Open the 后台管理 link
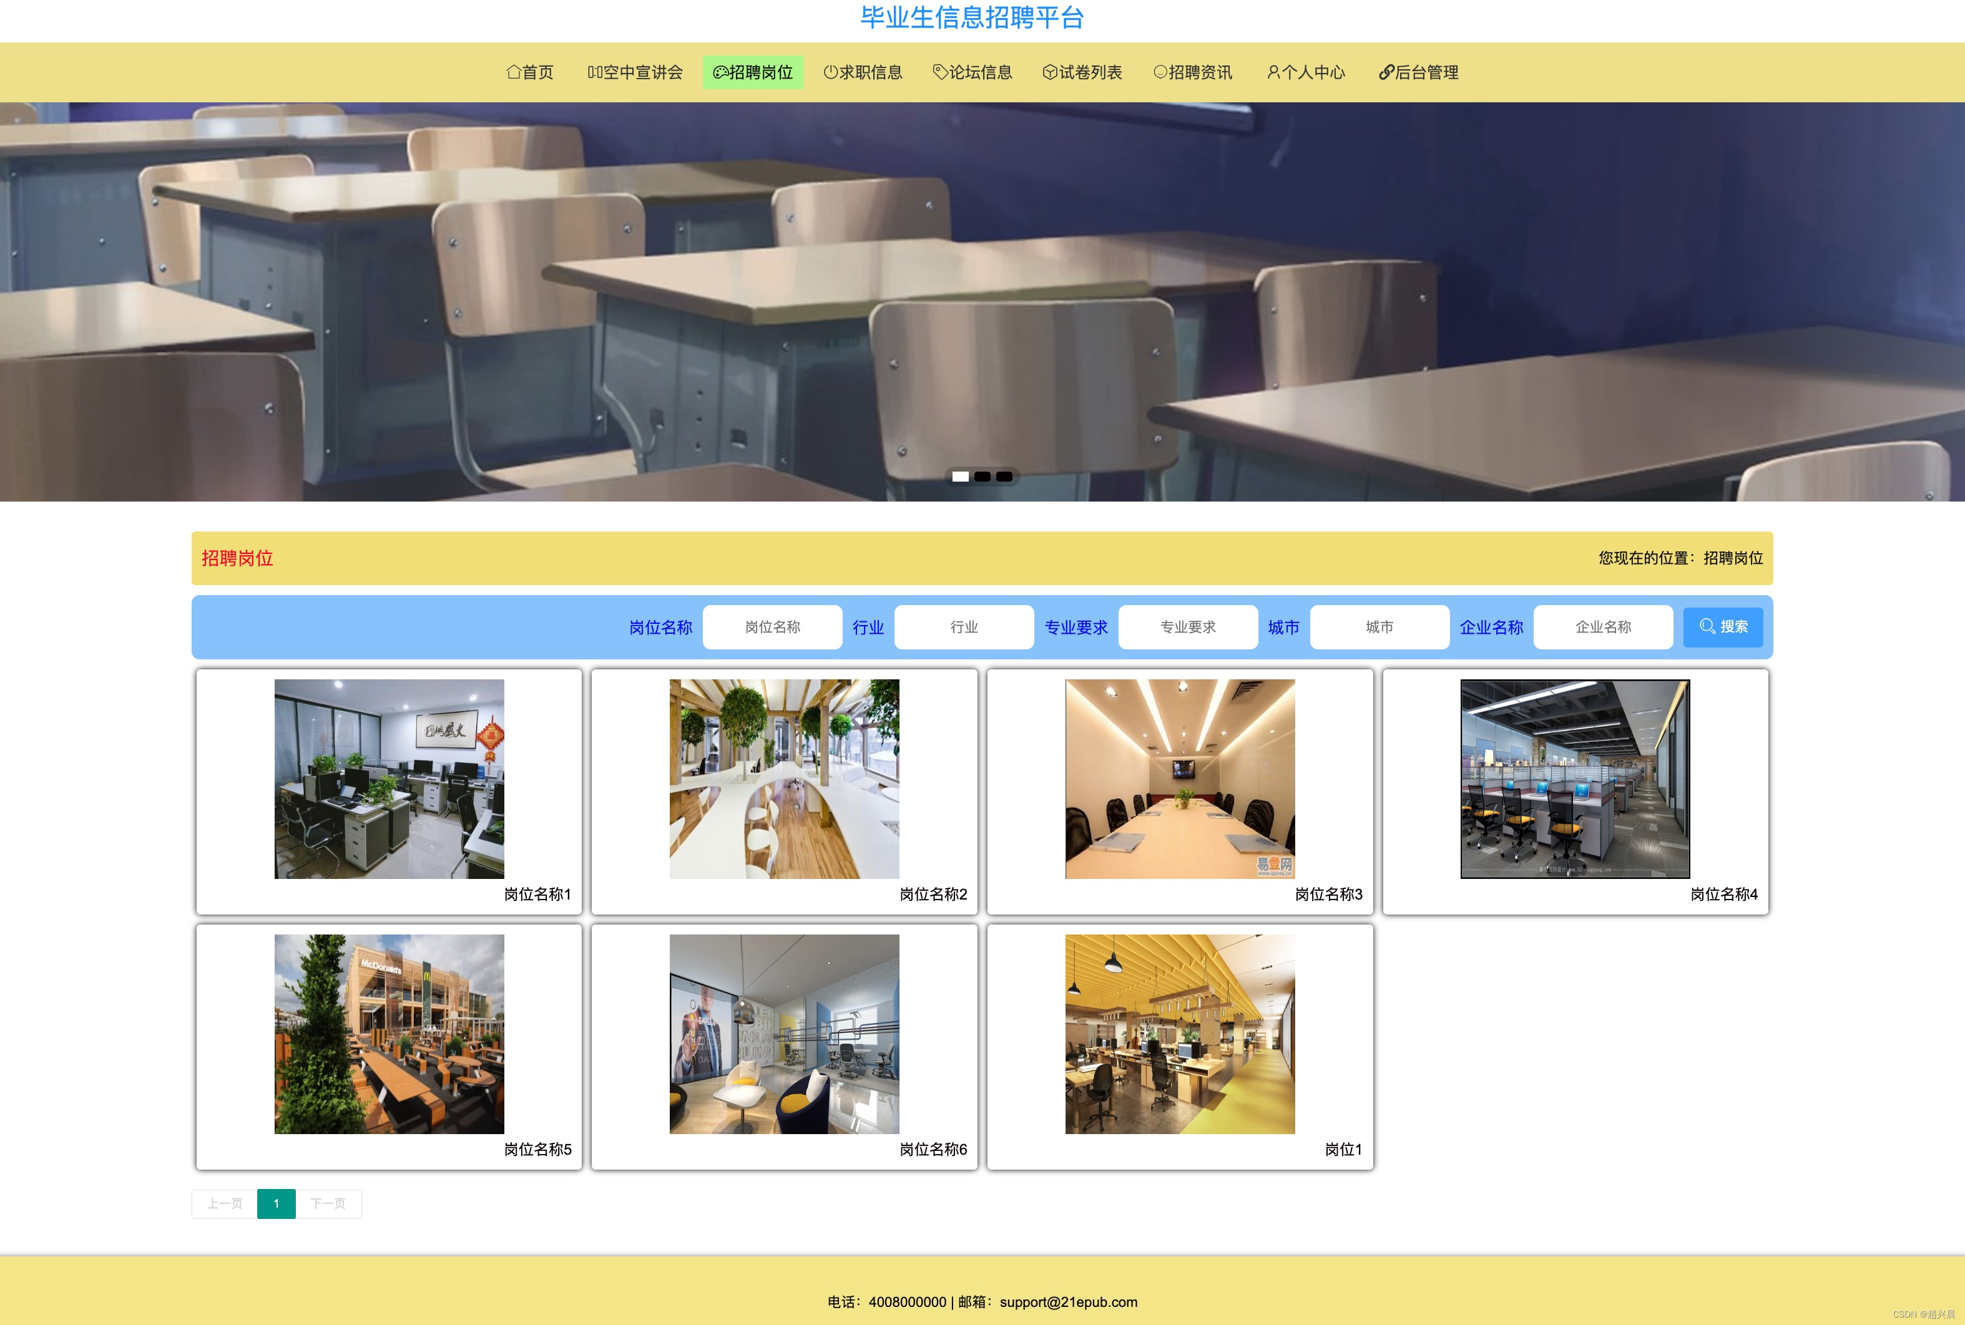The image size is (1965, 1325). (x=1419, y=72)
